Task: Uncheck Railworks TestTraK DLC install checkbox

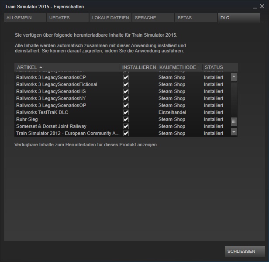Action: 126,112
